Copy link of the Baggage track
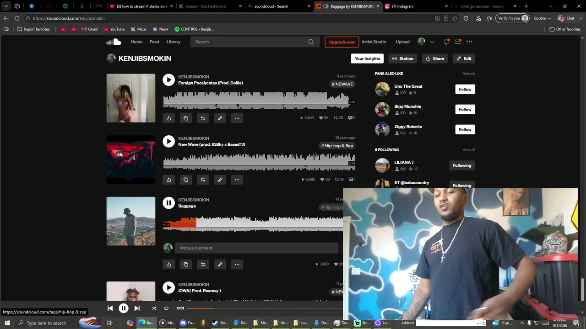The height and width of the screenshot is (329, 586). coord(186,264)
